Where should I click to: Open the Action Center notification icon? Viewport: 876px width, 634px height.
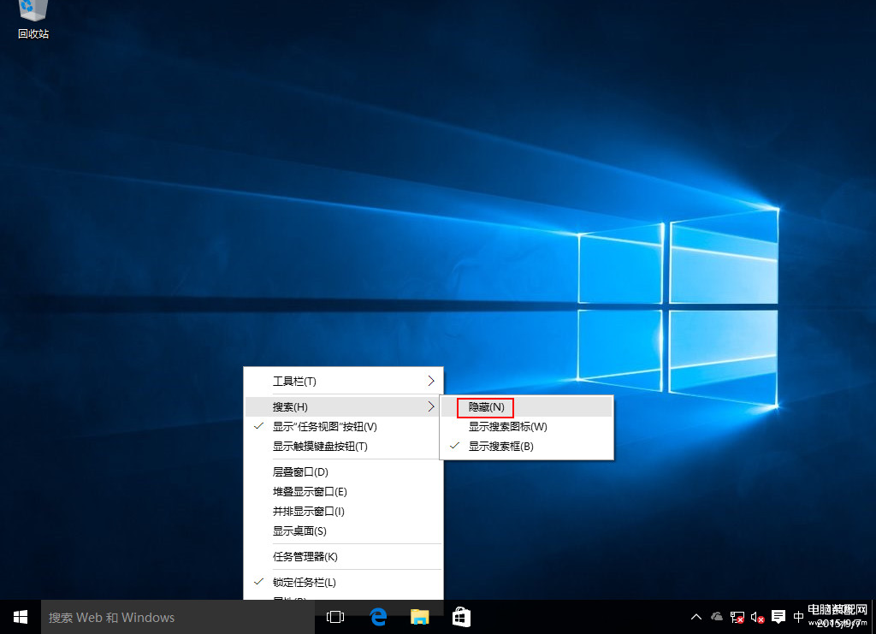click(778, 617)
